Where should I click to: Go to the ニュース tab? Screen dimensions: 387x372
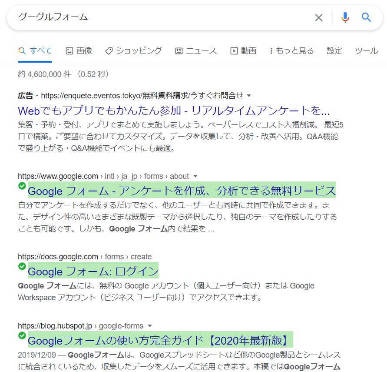coord(196,50)
